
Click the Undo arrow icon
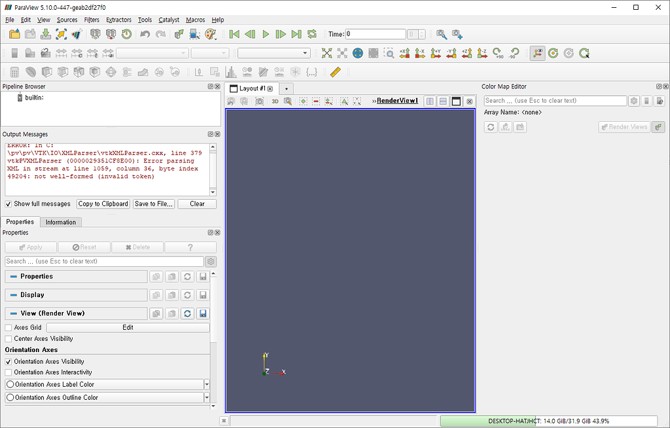click(145, 34)
